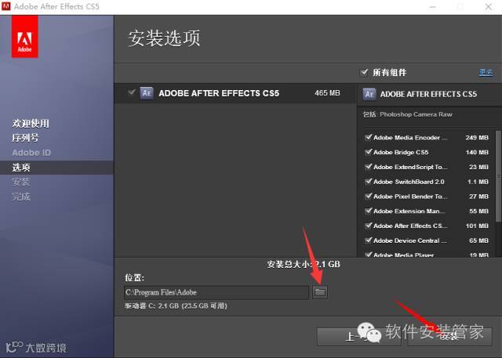
Task: Click the 'Photoshop Camera Raw' includes text
Action: point(416,114)
